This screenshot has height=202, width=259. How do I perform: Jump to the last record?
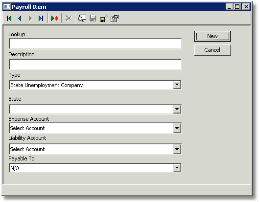(41, 18)
